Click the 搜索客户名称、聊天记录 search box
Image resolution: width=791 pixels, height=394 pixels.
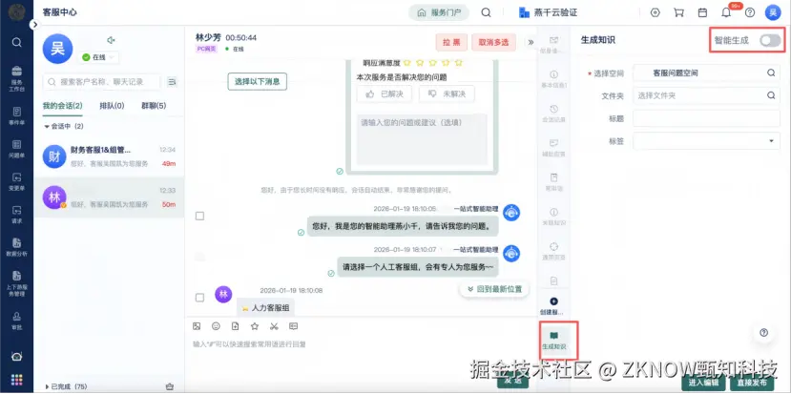pyautogui.click(x=101, y=82)
